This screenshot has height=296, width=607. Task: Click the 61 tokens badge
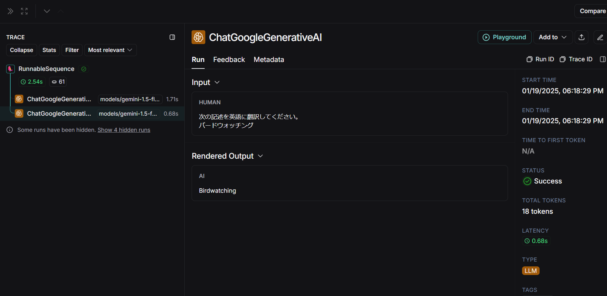tap(58, 82)
